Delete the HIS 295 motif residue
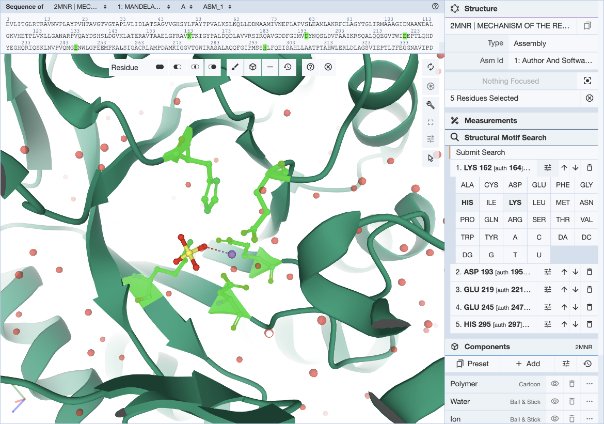This screenshot has width=604, height=424. pos(590,324)
